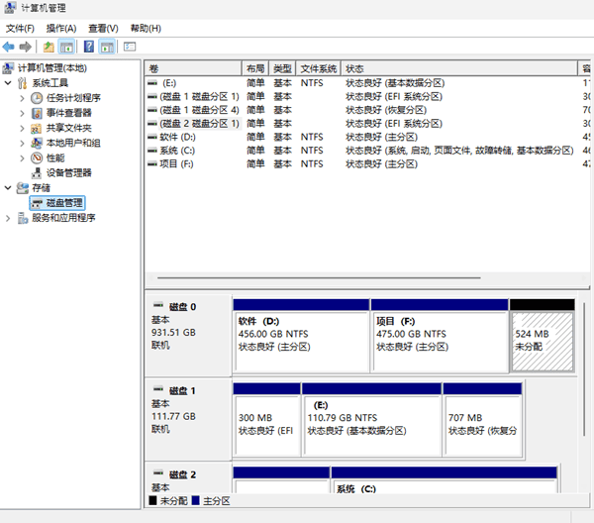The width and height of the screenshot is (594, 523).
Task: Click the Forward arrow toolbar icon
Action: (24, 47)
